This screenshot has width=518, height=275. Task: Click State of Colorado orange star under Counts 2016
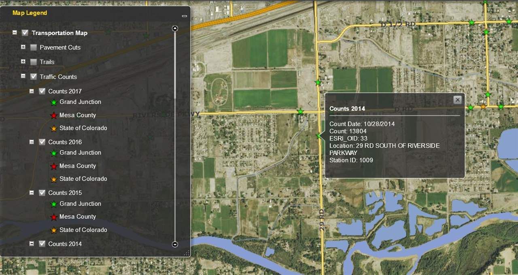coord(53,179)
